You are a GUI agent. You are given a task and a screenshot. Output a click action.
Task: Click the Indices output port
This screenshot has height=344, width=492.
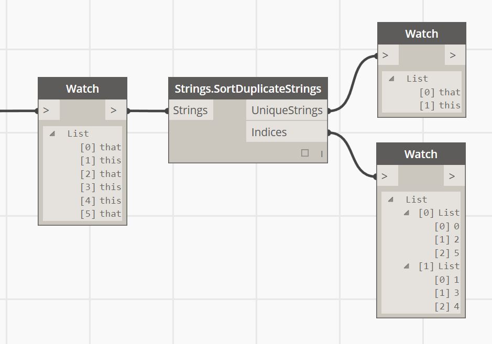[287, 132]
